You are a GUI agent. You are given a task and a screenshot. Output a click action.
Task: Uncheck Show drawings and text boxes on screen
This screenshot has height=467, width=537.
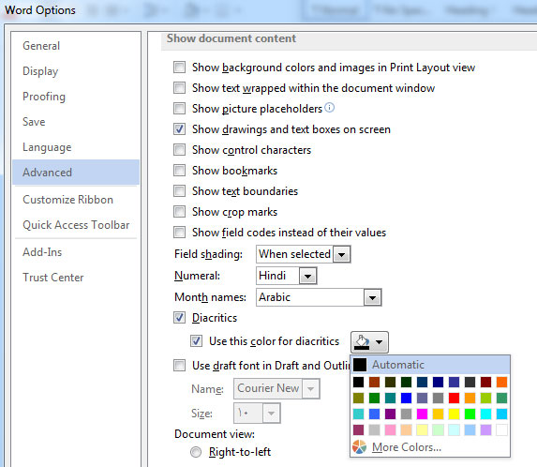[179, 129]
